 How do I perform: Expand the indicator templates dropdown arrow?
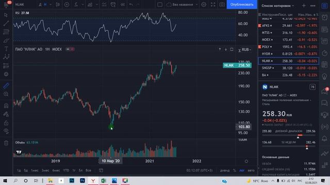click(96, 5)
